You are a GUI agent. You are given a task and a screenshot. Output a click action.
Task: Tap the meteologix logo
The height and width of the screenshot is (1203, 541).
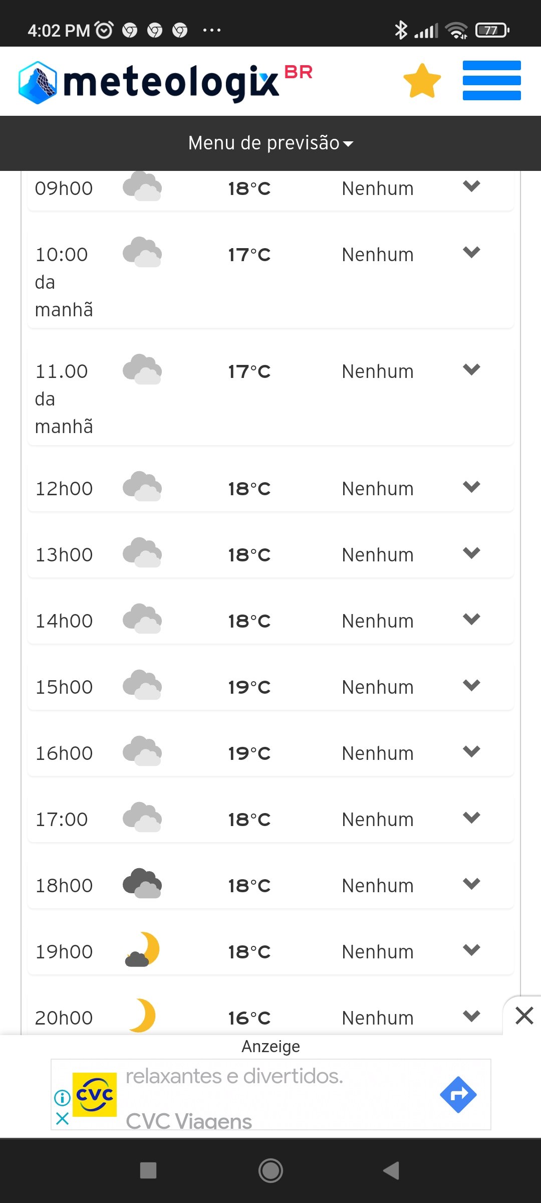[x=165, y=82]
